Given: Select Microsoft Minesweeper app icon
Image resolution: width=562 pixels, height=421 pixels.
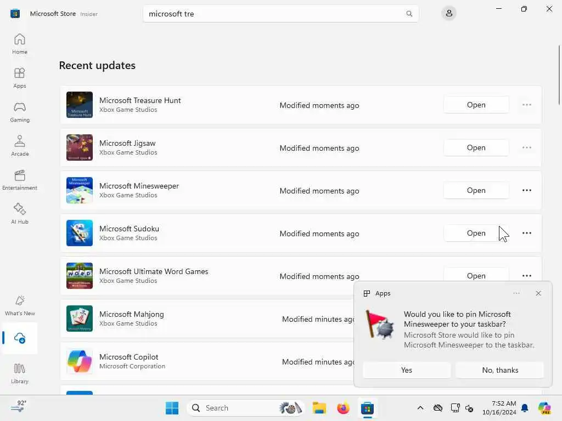Looking at the screenshot, I should (80, 190).
